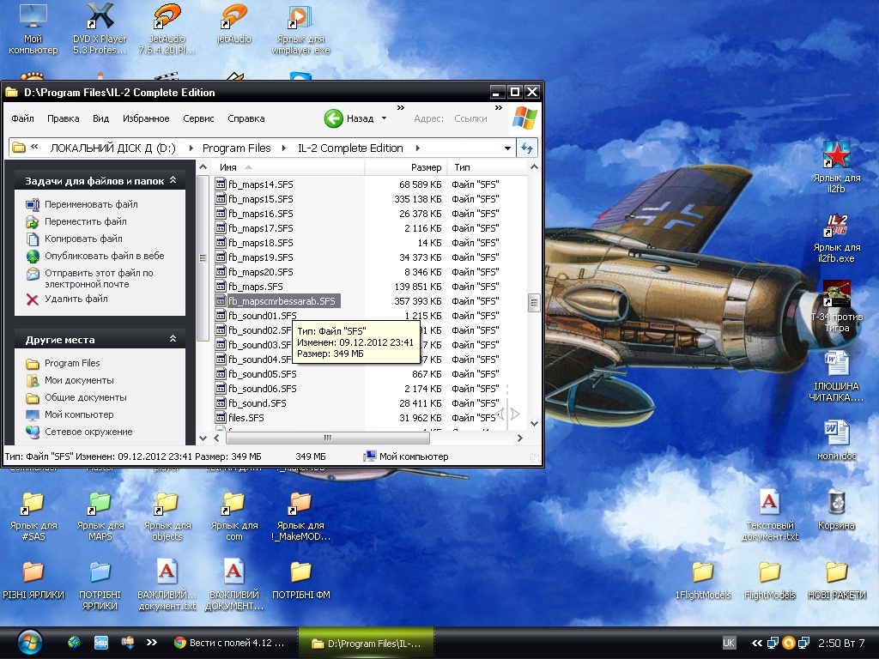
Task: Open the Сервис menu
Action: (198, 118)
